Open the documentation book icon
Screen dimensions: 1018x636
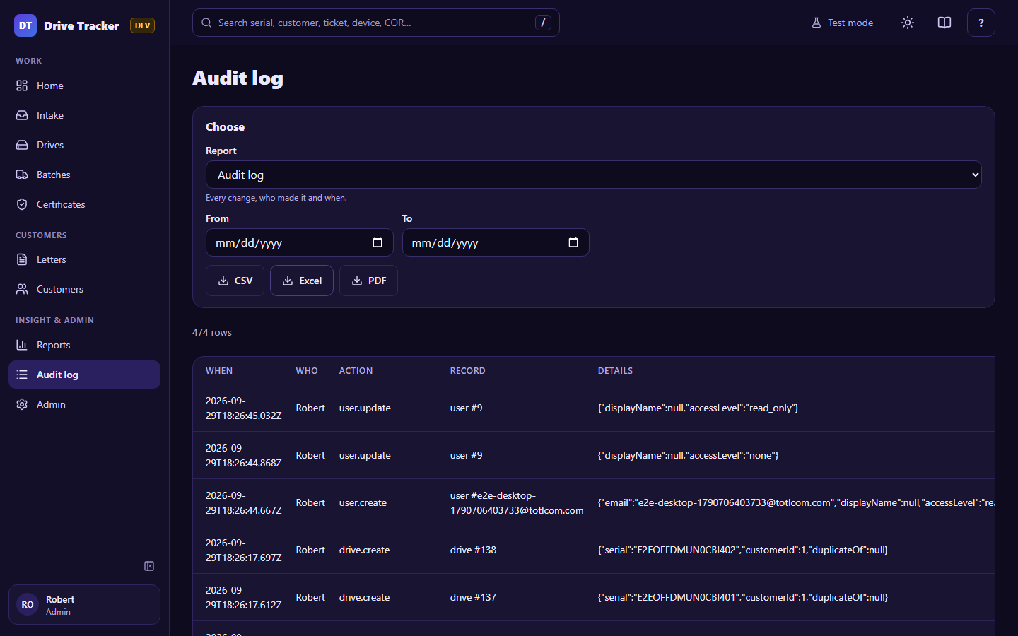[944, 23]
